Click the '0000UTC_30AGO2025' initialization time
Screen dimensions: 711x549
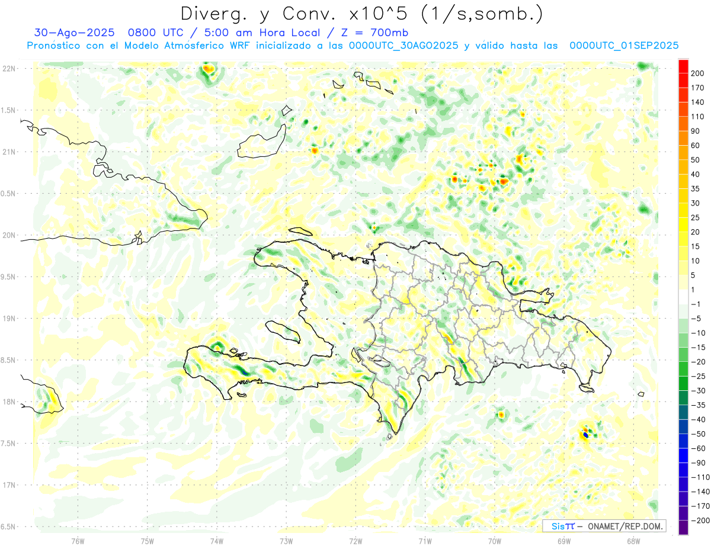click(403, 46)
